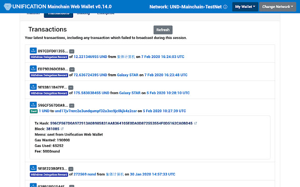Click Galaxy STAR validator in ED79D26DCE60 row
300x187 pixels.
click(127, 75)
